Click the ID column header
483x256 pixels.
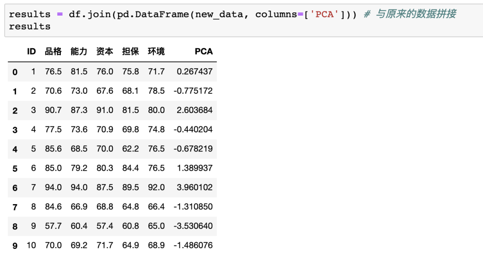click(31, 51)
